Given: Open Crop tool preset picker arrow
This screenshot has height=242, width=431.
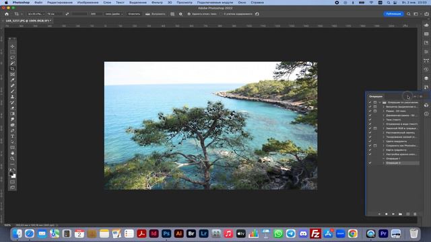Looking at the screenshot, I should pos(22,14).
